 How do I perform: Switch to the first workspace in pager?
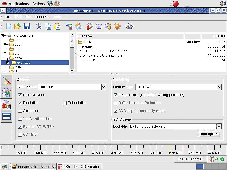200,167
